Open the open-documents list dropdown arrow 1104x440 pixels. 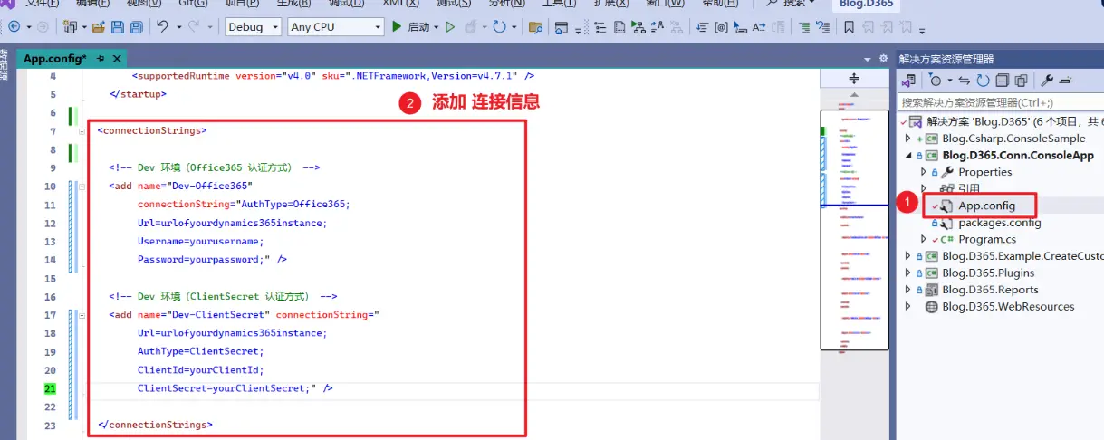pos(868,59)
